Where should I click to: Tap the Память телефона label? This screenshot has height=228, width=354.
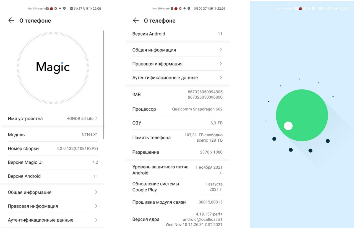pos(151,137)
